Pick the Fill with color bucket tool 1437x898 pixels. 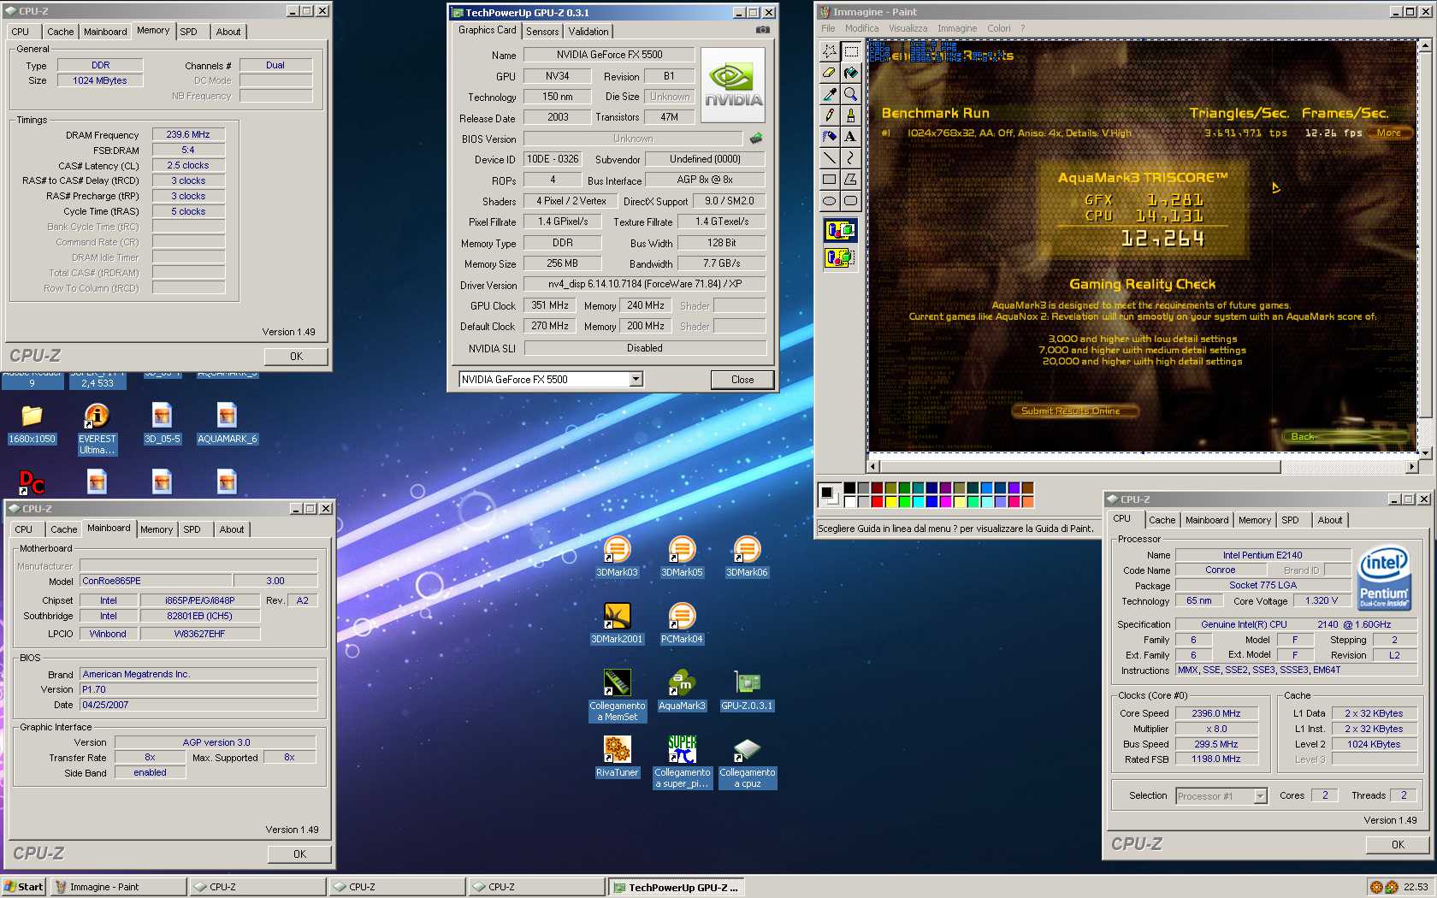click(x=850, y=73)
